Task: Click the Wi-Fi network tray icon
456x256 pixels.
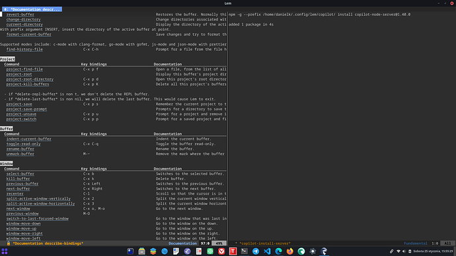Action: pyautogui.click(x=399, y=251)
